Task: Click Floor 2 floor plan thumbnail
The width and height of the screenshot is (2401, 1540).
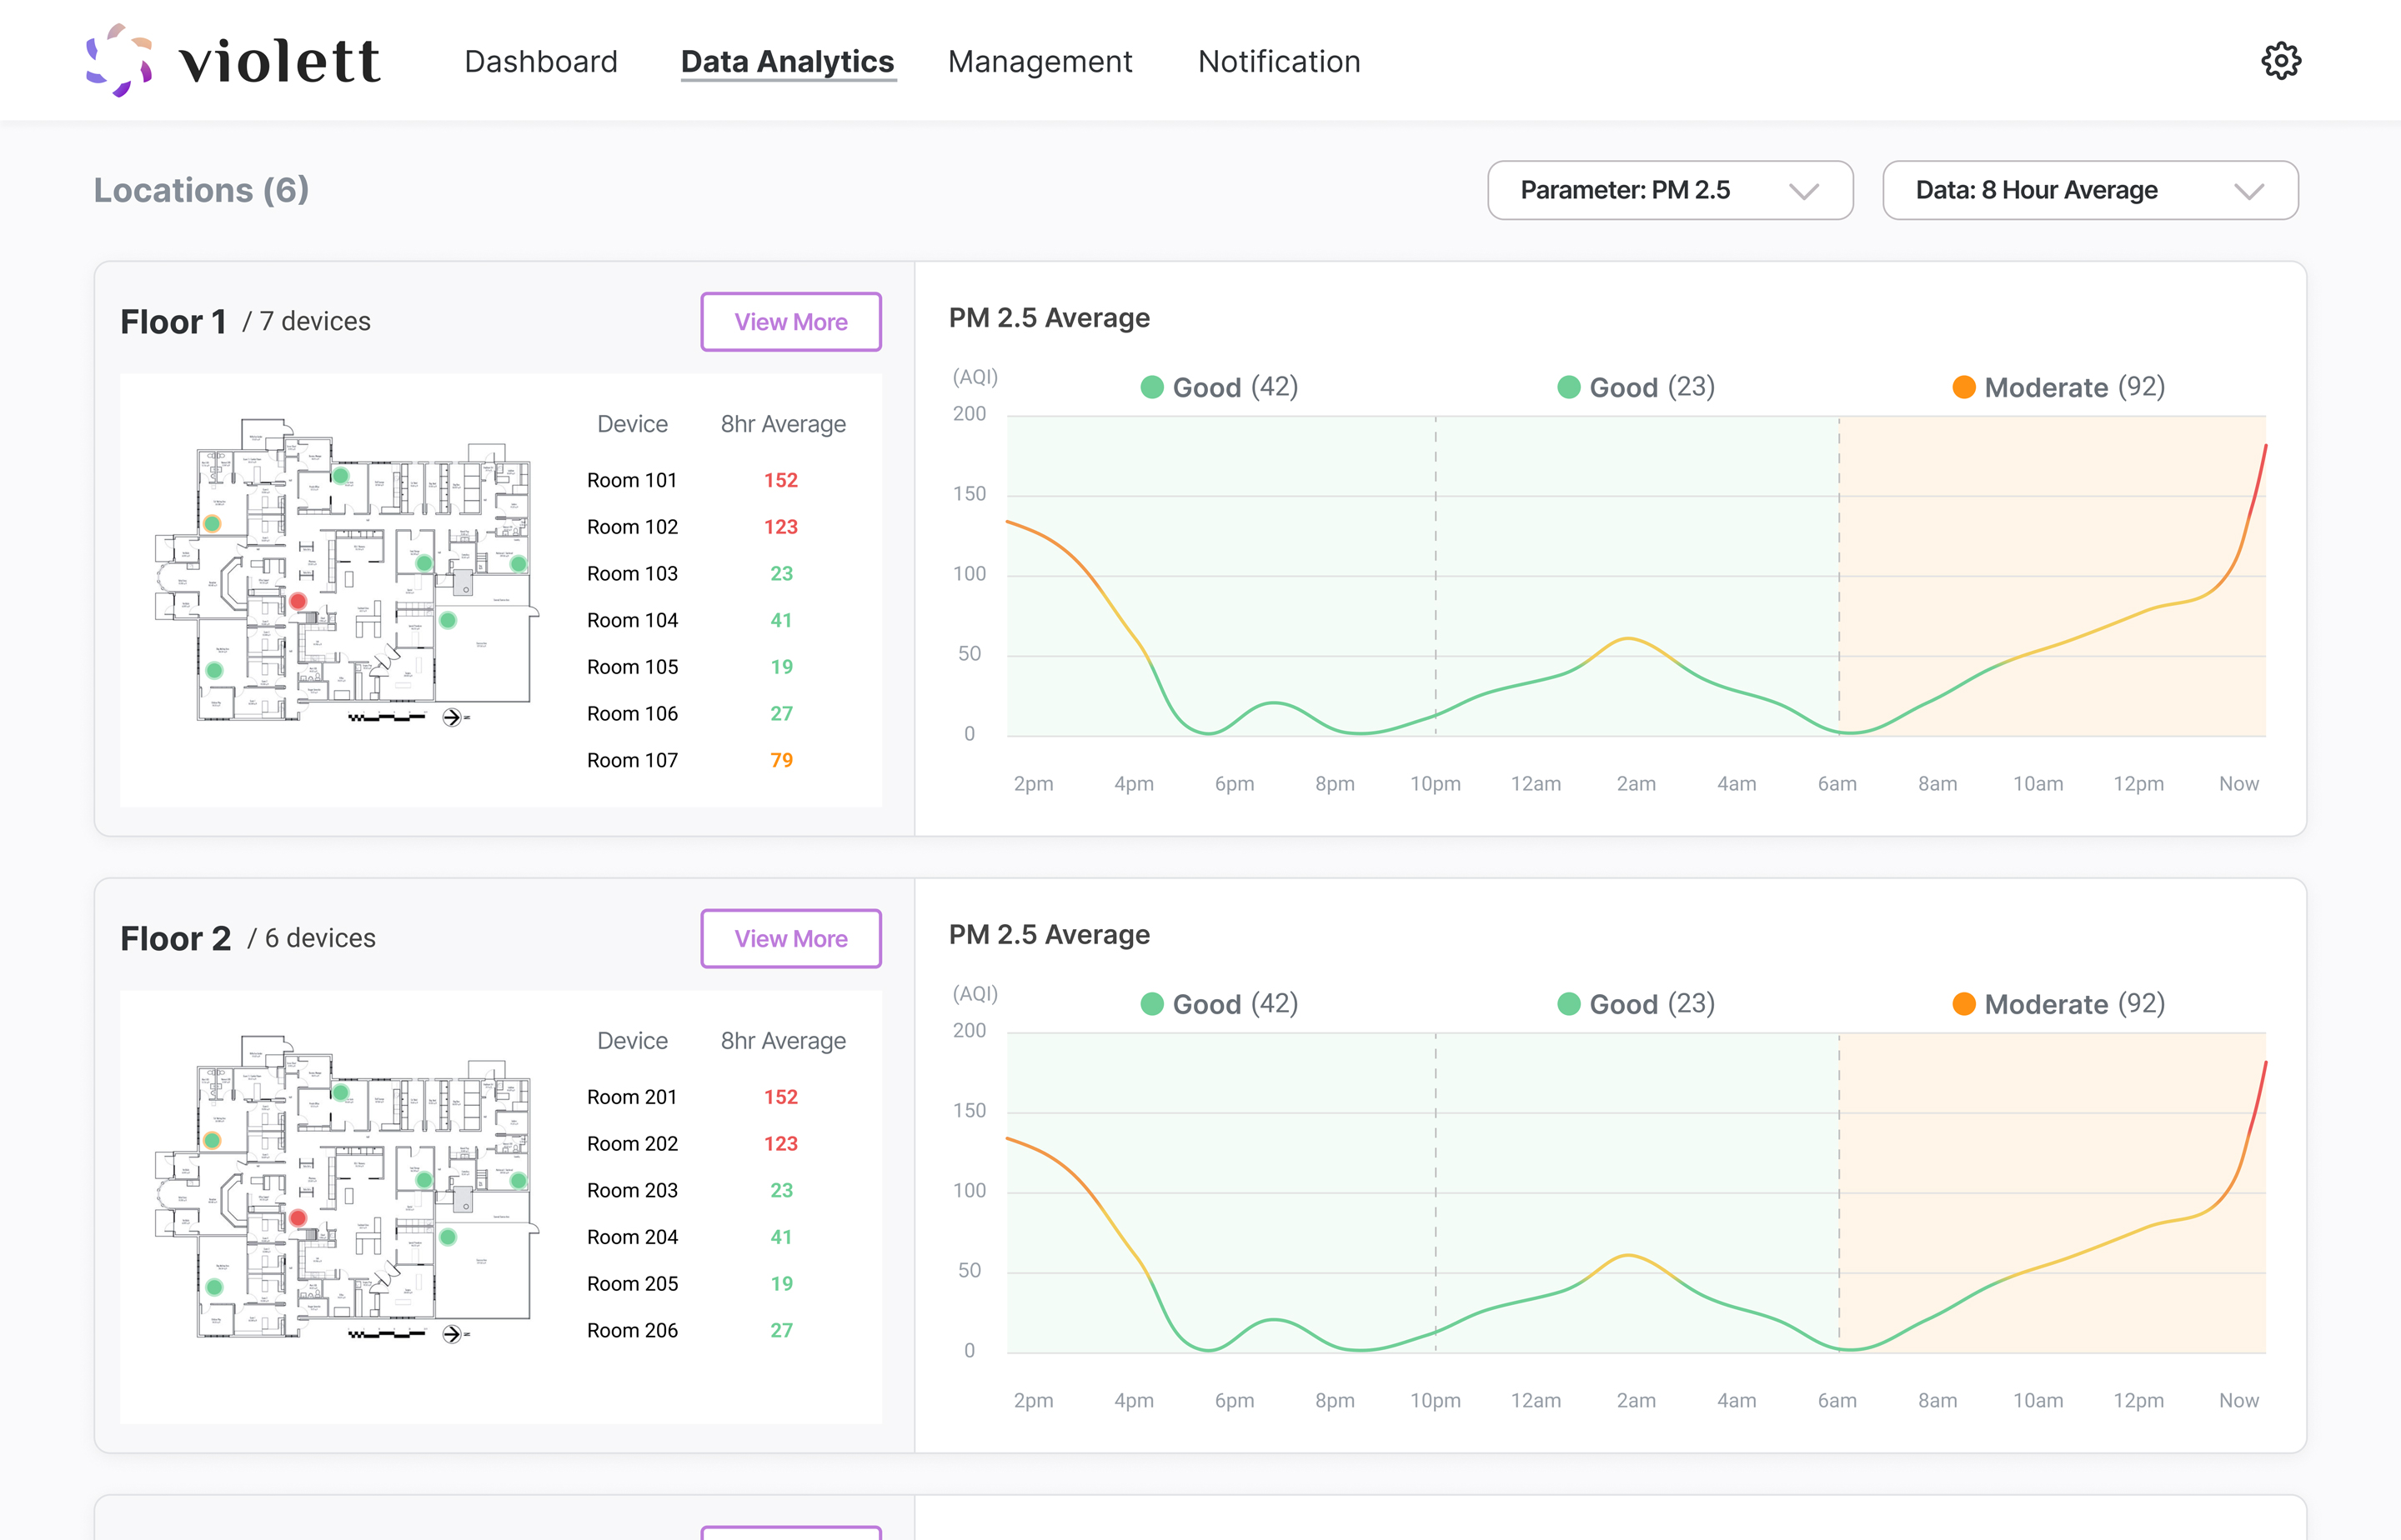Action: coord(345,1188)
